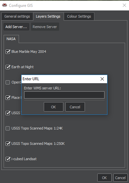
Task: Open the Colour Settings tab
Action: click(x=79, y=16)
